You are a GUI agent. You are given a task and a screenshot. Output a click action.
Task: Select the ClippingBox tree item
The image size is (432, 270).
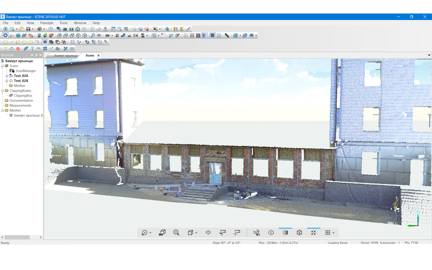tap(23, 96)
